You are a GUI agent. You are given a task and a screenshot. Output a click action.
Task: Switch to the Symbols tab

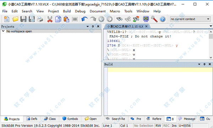click(x=70, y=119)
